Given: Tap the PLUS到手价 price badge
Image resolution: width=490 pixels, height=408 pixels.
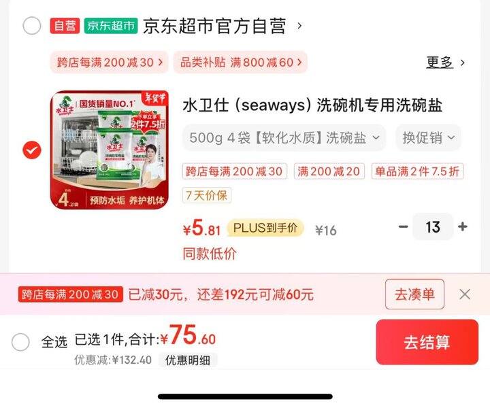Looking at the screenshot, I should tap(265, 228).
